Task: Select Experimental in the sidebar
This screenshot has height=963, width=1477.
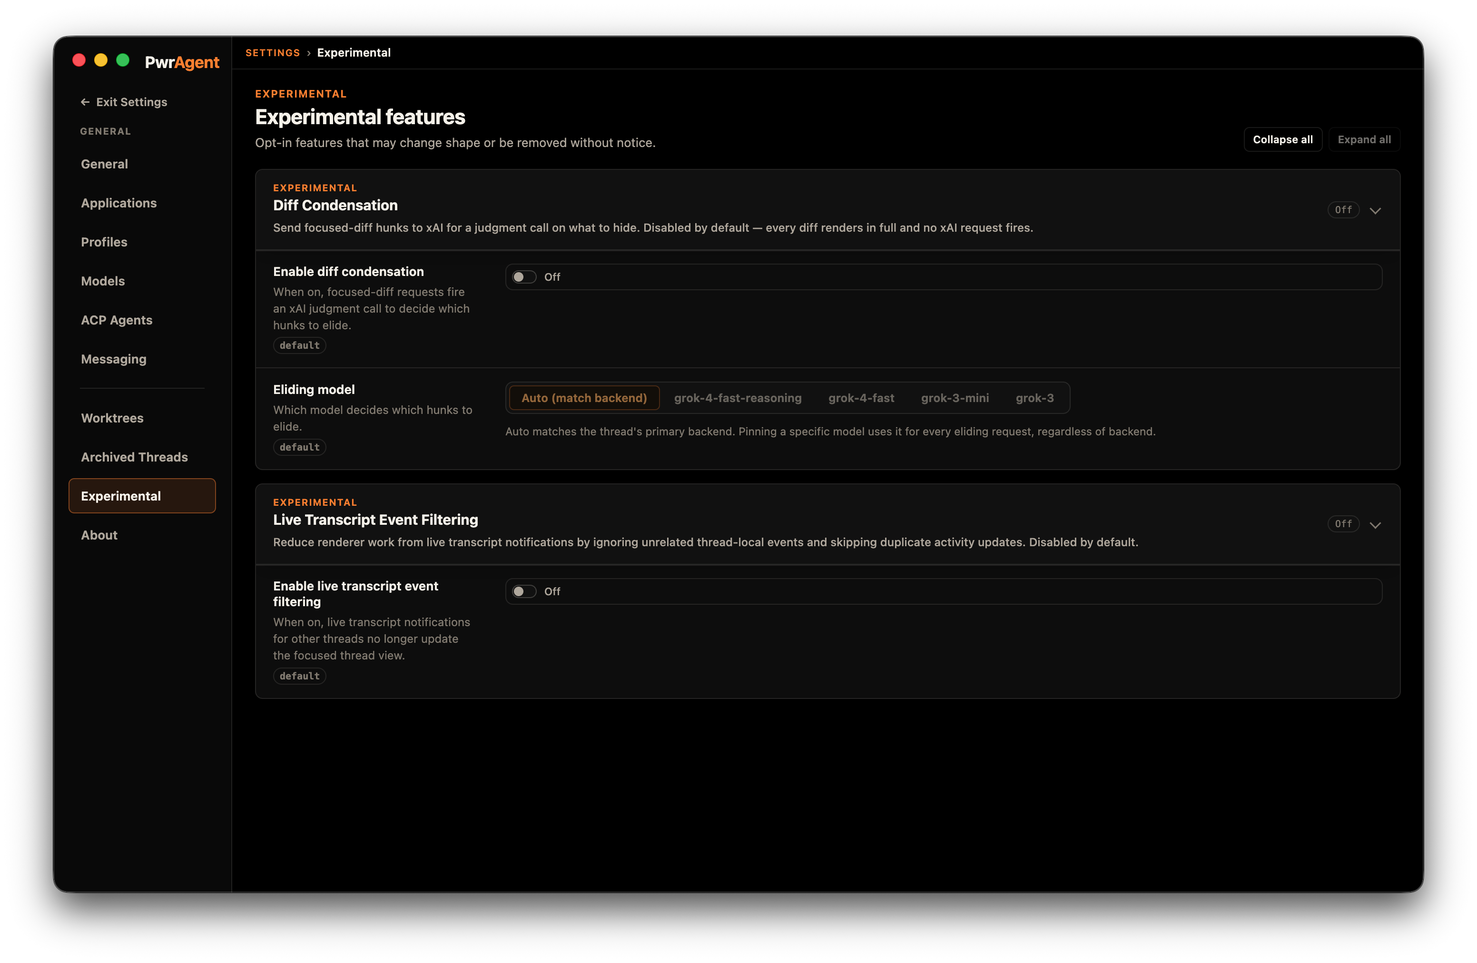Action: point(142,496)
